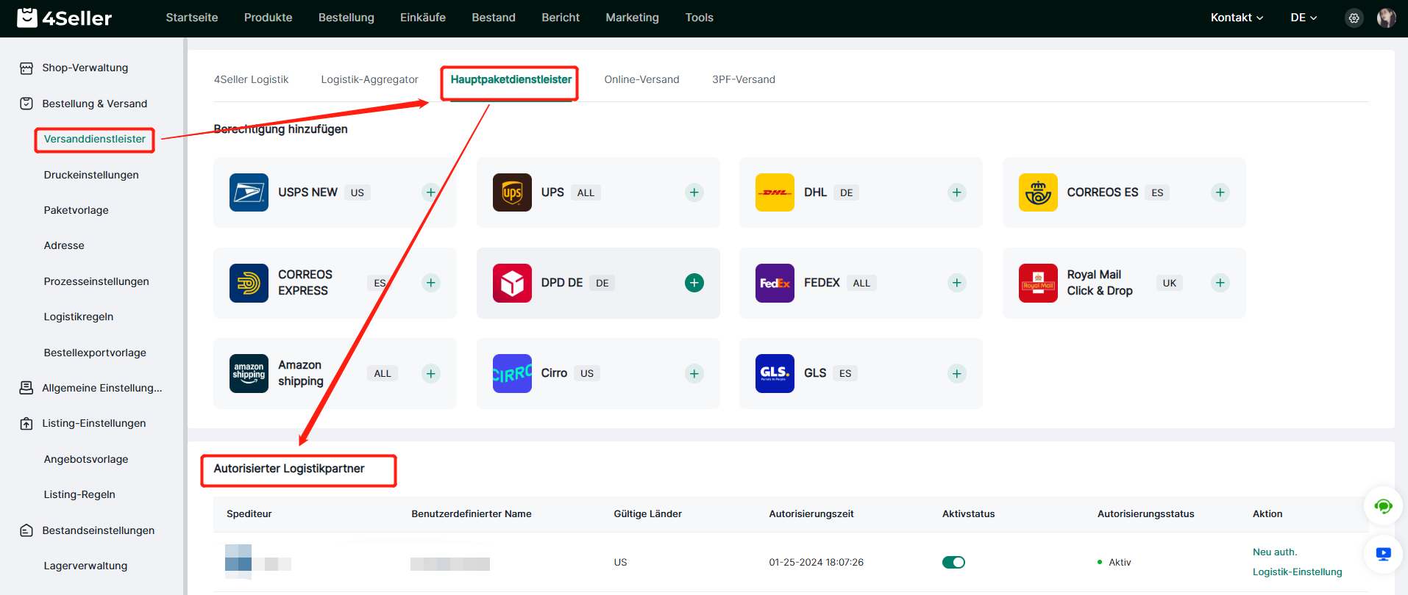Screen dimensions: 1408x595
Task: Open Adresse sidebar item
Action: (64, 245)
